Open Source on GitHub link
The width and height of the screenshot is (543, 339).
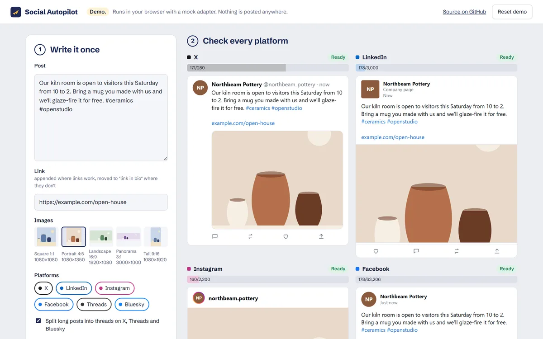point(464,12)
